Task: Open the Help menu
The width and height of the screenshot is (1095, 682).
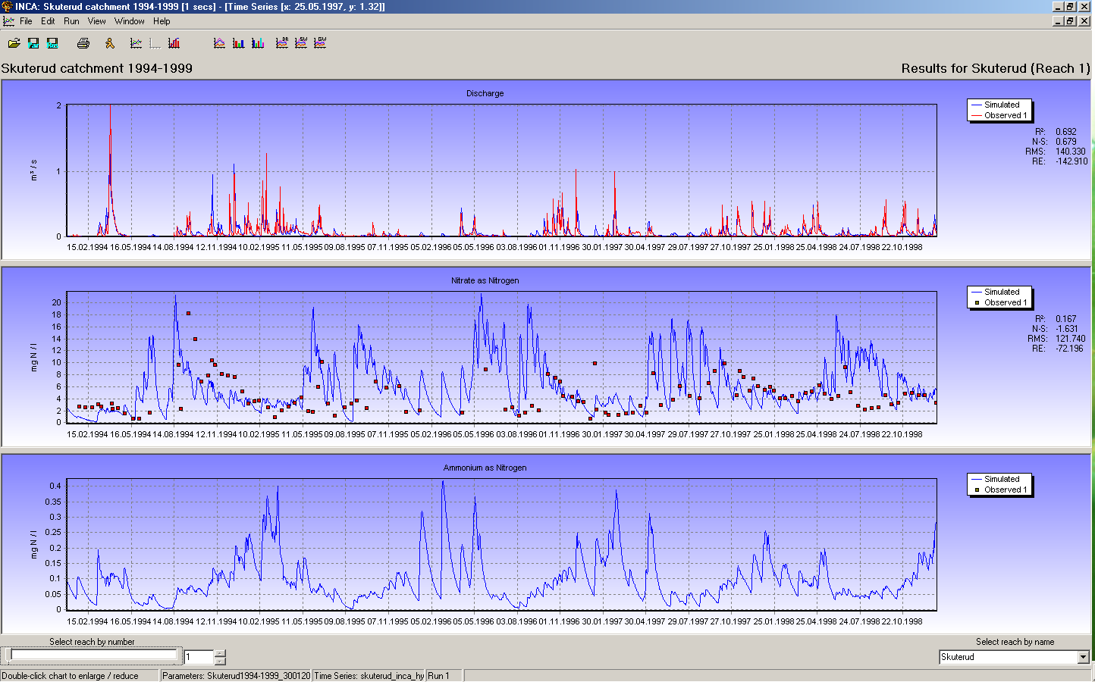Action: click(162, 21)
